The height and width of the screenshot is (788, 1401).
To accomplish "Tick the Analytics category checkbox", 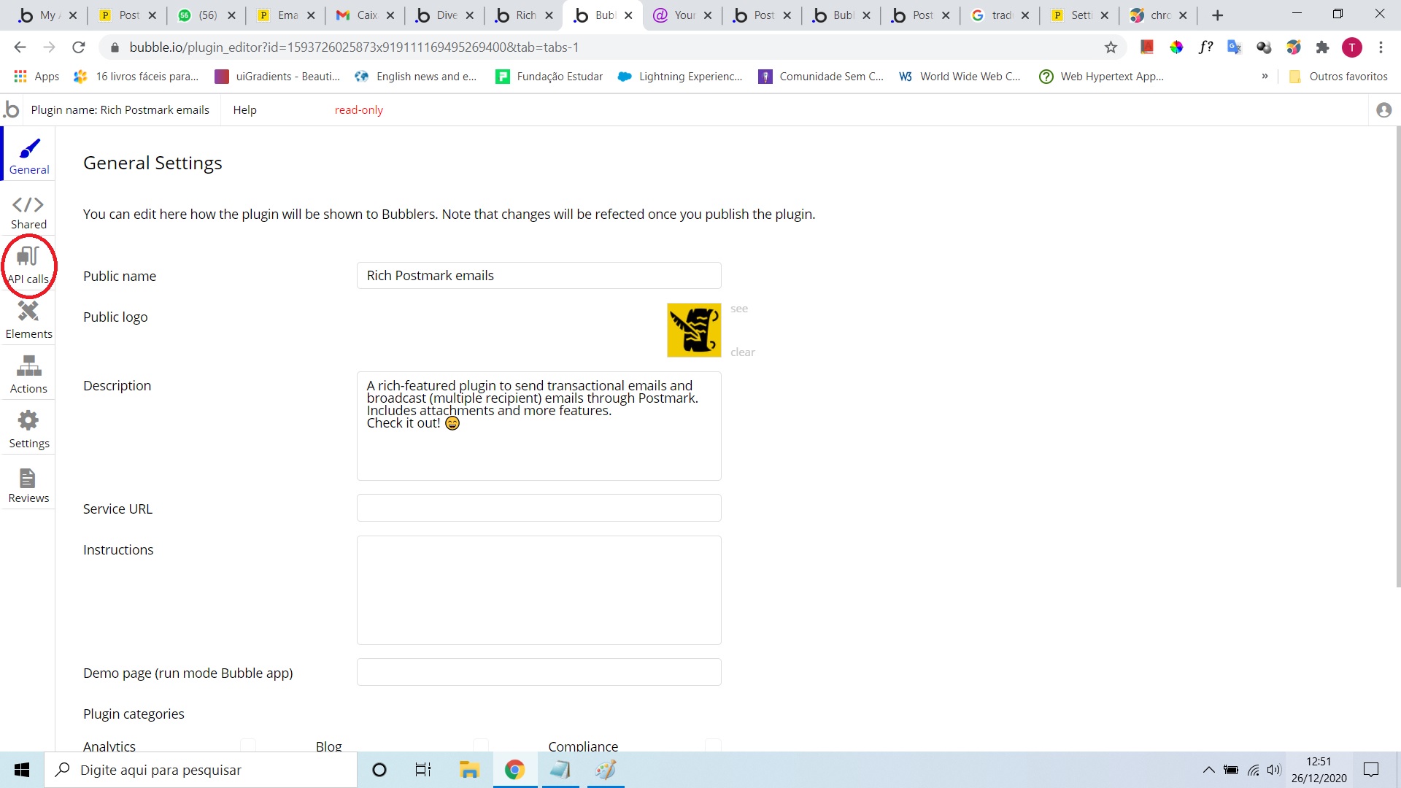I will point(248,745).
